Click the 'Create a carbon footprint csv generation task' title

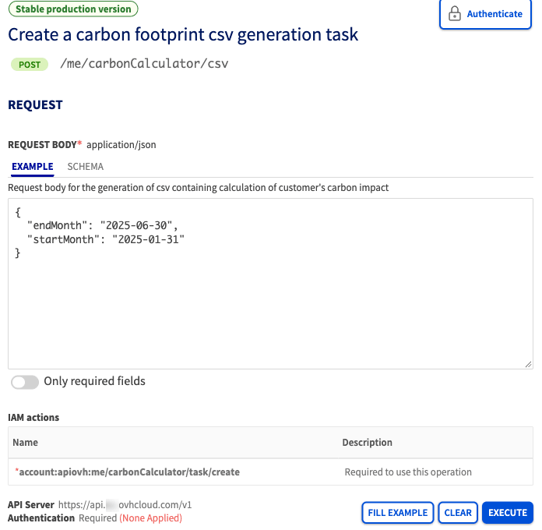183,34
